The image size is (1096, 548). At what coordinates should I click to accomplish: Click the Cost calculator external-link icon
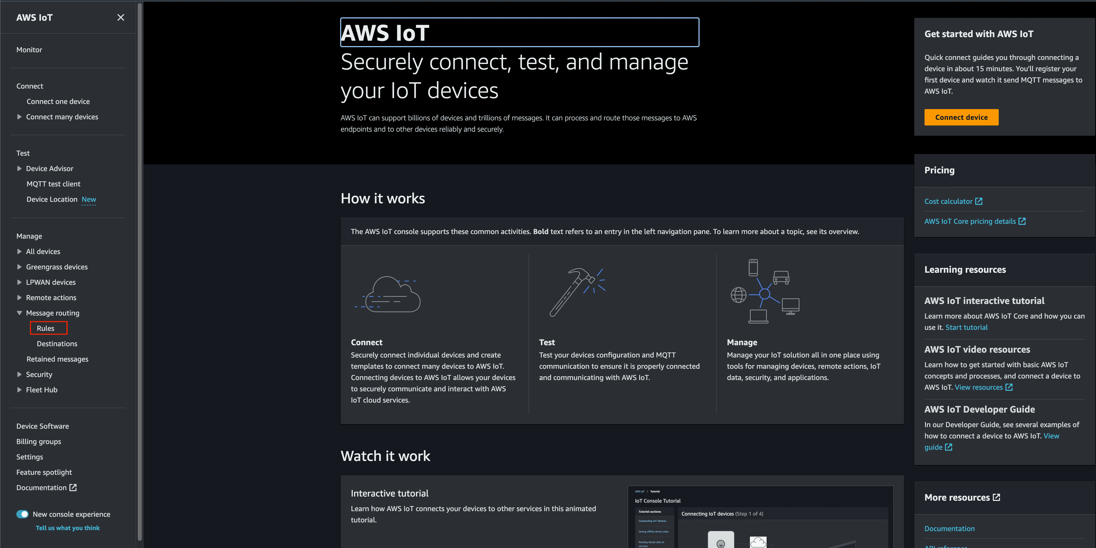pyautogui.click(x=979, y=201)
